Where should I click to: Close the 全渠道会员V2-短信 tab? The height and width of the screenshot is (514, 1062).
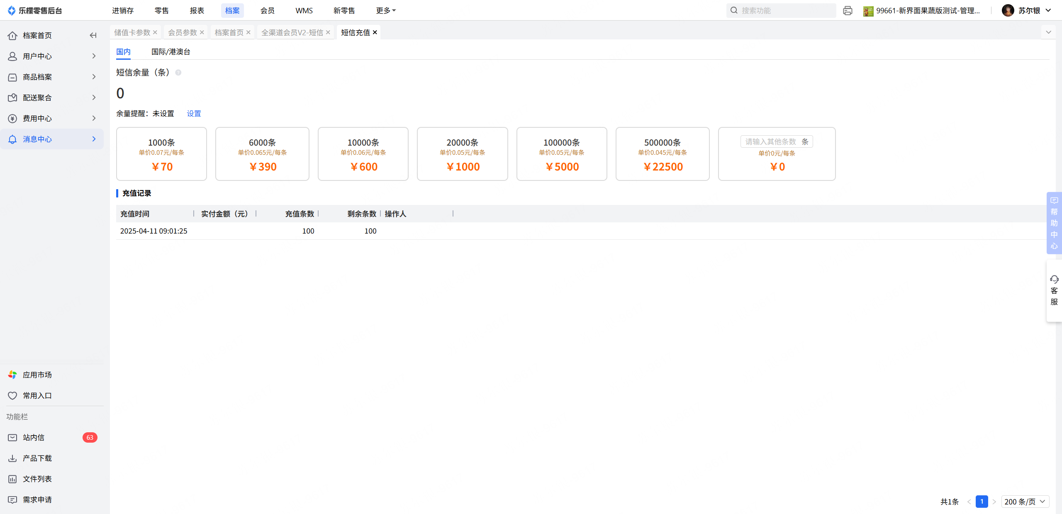328,32
